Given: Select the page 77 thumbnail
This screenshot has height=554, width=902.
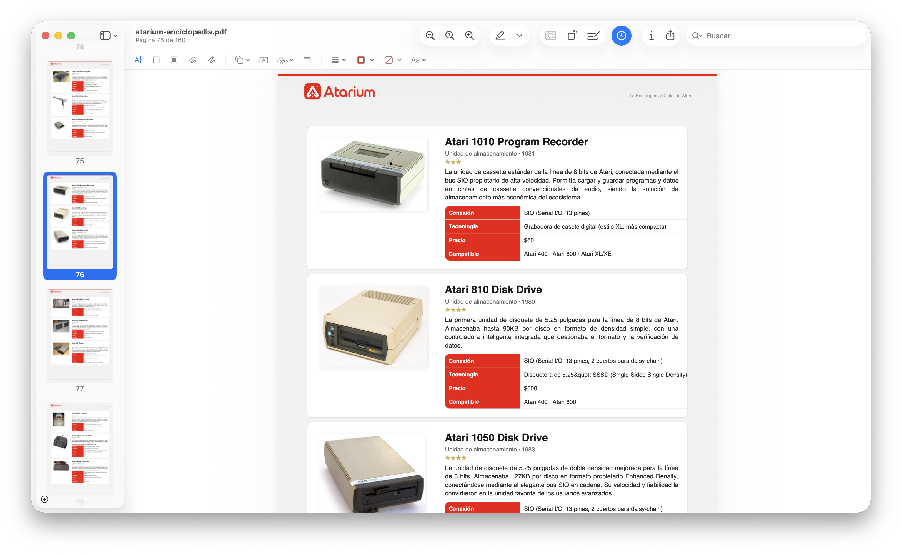Looking at the screenshot, I should tap(80, 336).
